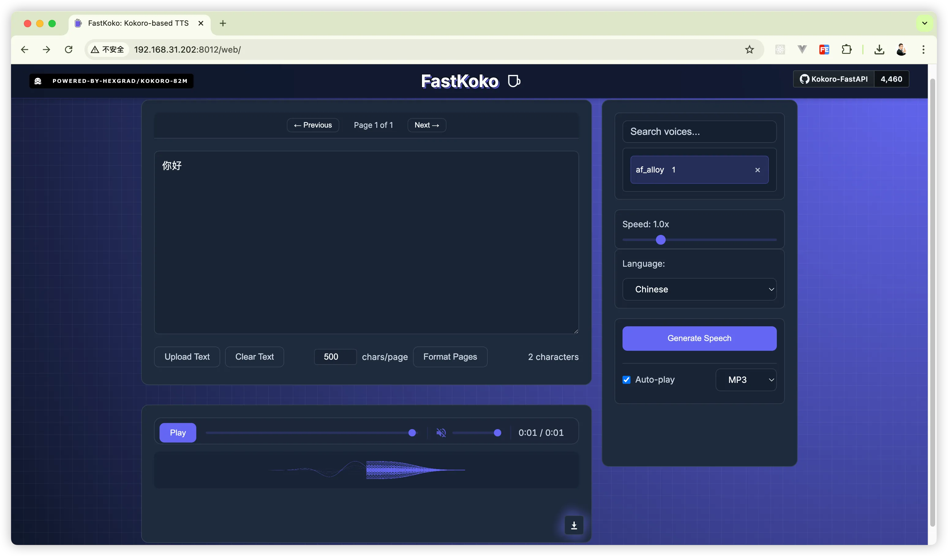This screenshot has height=556, width=948.
Task: Click the FastKoko cup logo icon
Action: tap(514, 81)
